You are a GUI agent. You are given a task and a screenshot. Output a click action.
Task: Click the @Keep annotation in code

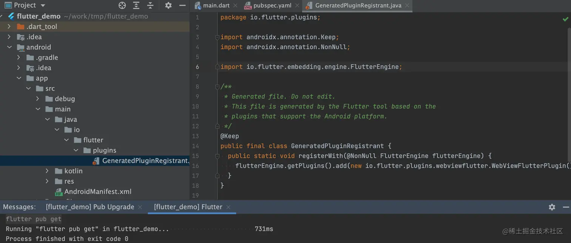pos(230,136)
